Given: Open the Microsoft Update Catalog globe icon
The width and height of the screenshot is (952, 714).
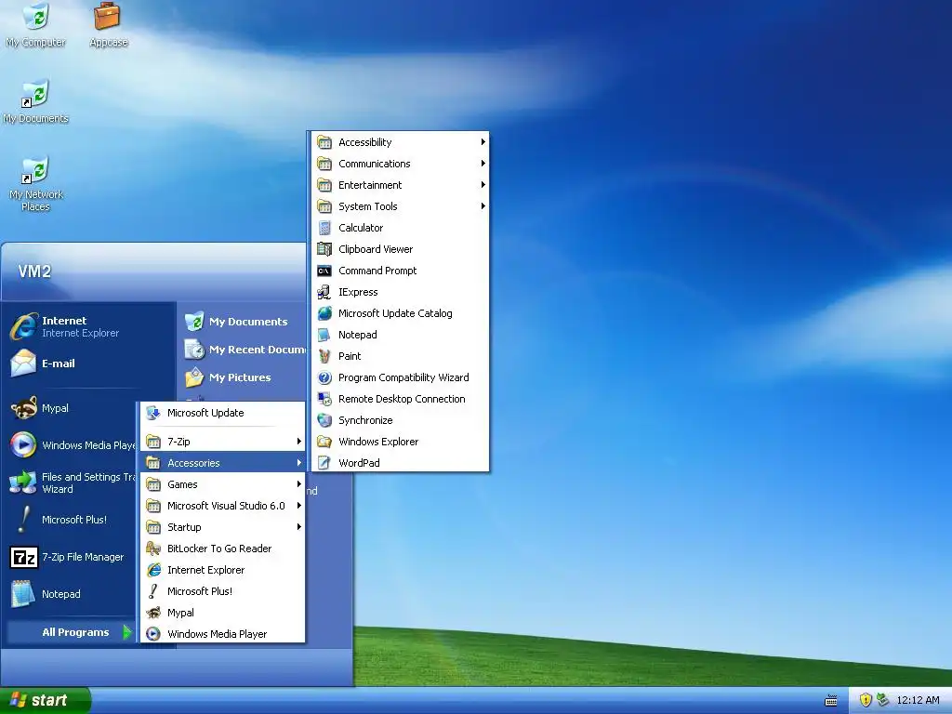Looking at the screenshot, I should (x=324, y=313).
